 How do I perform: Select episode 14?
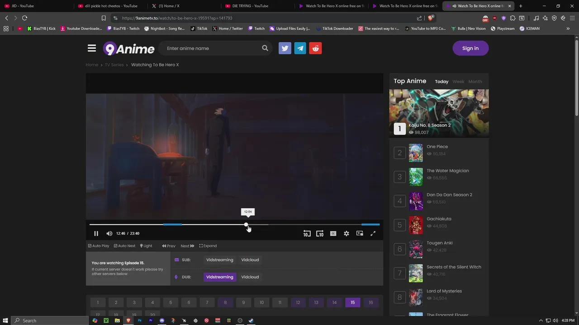pos(334,302)
